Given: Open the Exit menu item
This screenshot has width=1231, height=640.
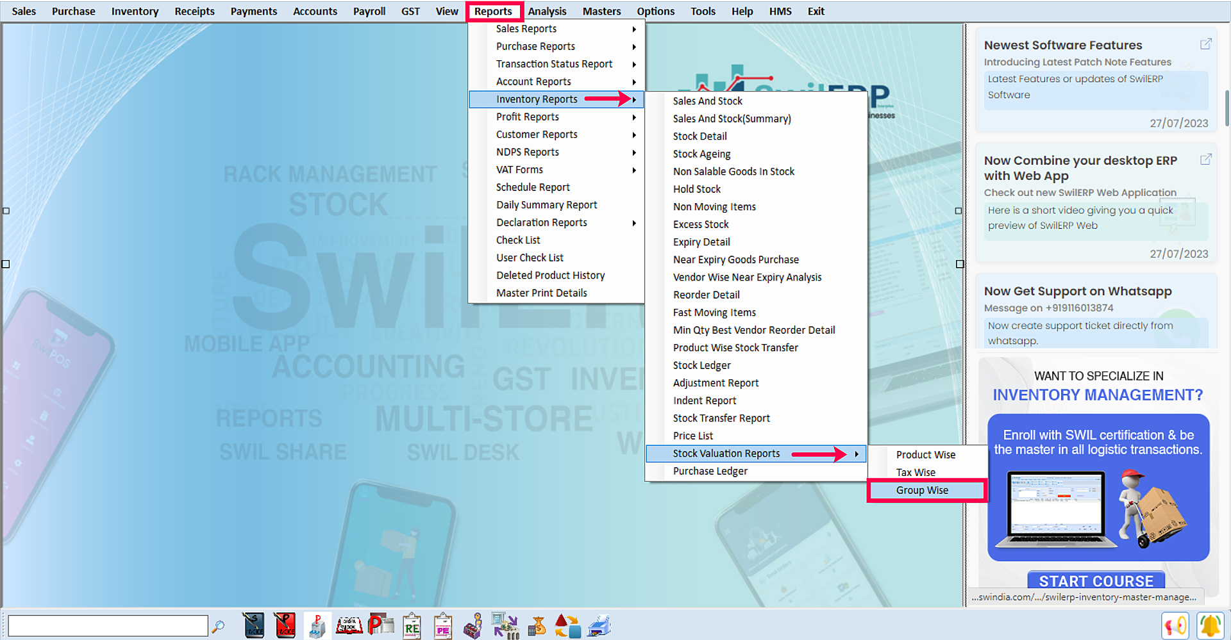Looking at the screenshot, I should tap(816, 12).
